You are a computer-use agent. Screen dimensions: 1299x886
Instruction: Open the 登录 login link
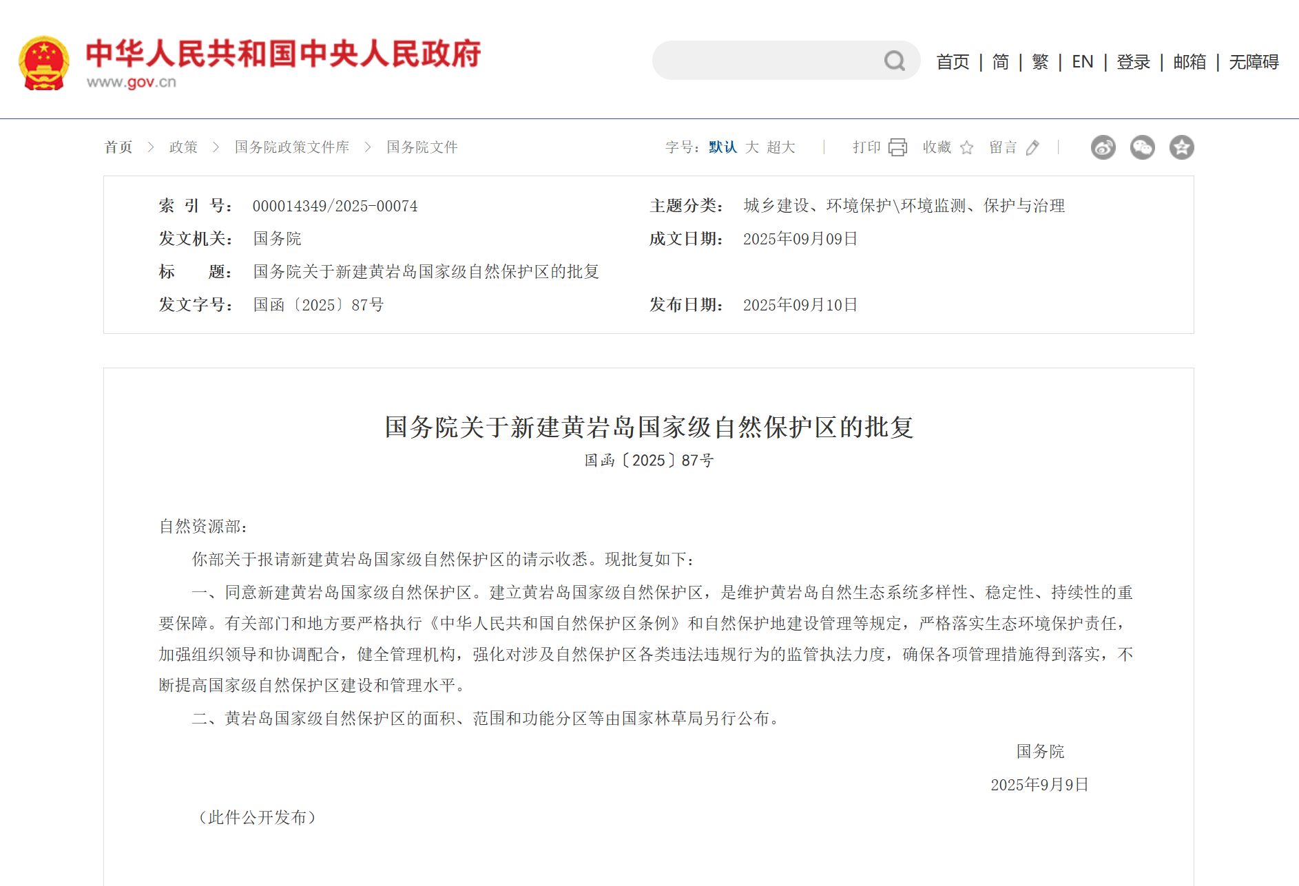1134,62
